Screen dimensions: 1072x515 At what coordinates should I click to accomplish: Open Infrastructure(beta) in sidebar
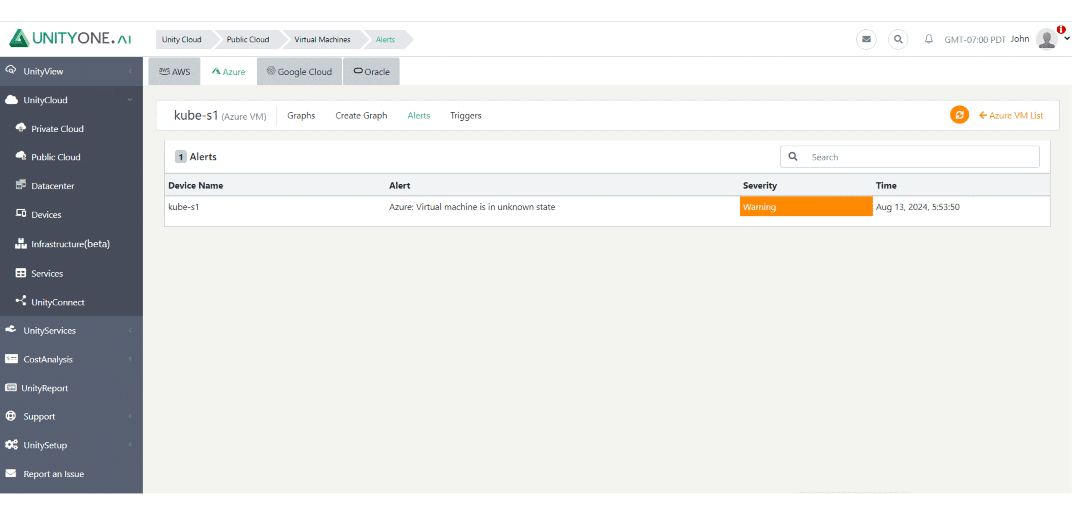[71, 244]
